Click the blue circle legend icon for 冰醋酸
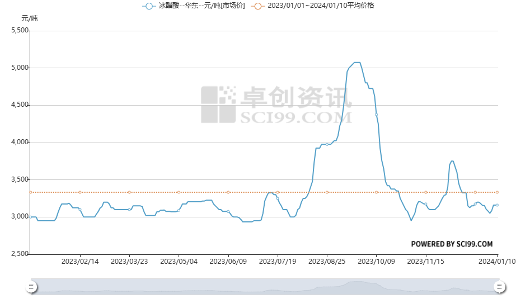This screenshot has width=516, height=299. pyautogui.click(x=149, y=6)
